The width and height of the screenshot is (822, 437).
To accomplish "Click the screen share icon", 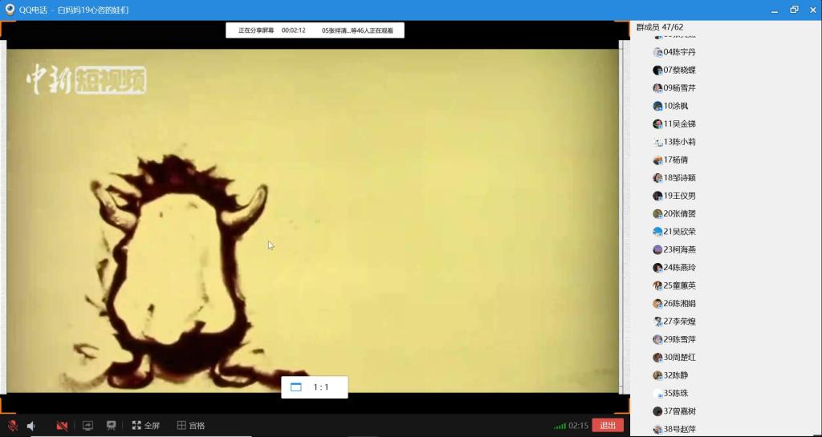I will pos(88,426).
